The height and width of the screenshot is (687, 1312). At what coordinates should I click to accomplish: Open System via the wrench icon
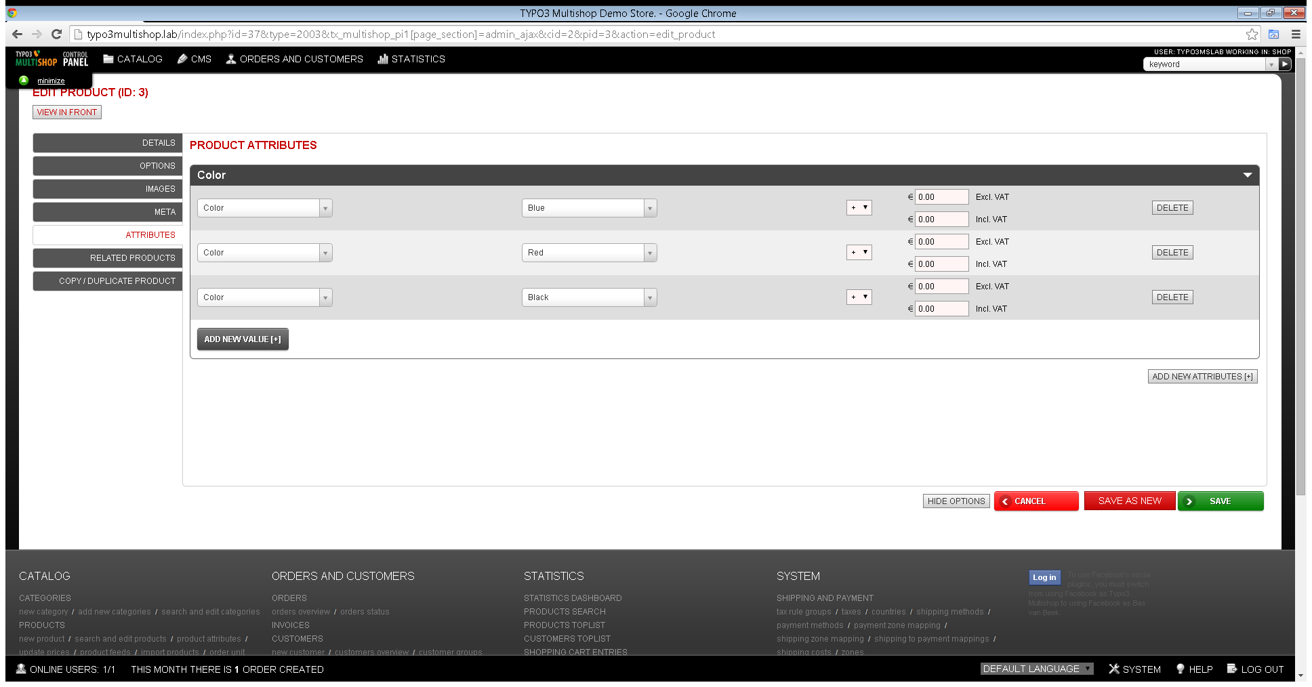[1114, 669]
